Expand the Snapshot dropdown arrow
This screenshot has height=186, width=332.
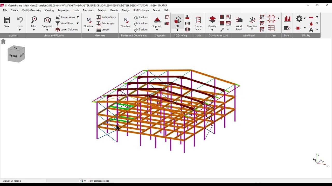[47, 30]
